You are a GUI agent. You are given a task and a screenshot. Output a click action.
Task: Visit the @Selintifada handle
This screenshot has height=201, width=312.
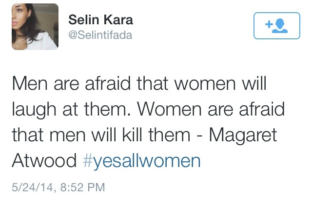pos(100,35)
